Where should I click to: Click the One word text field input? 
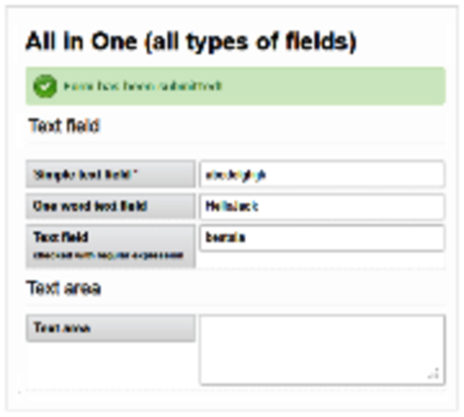(322, 206)
